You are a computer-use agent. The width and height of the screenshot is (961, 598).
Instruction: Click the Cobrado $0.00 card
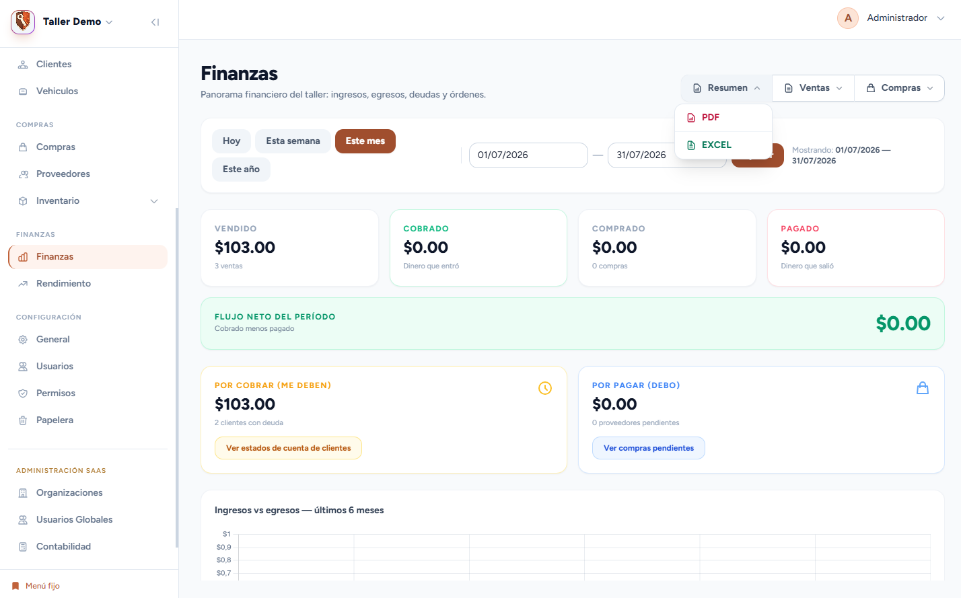coord(478,248)
